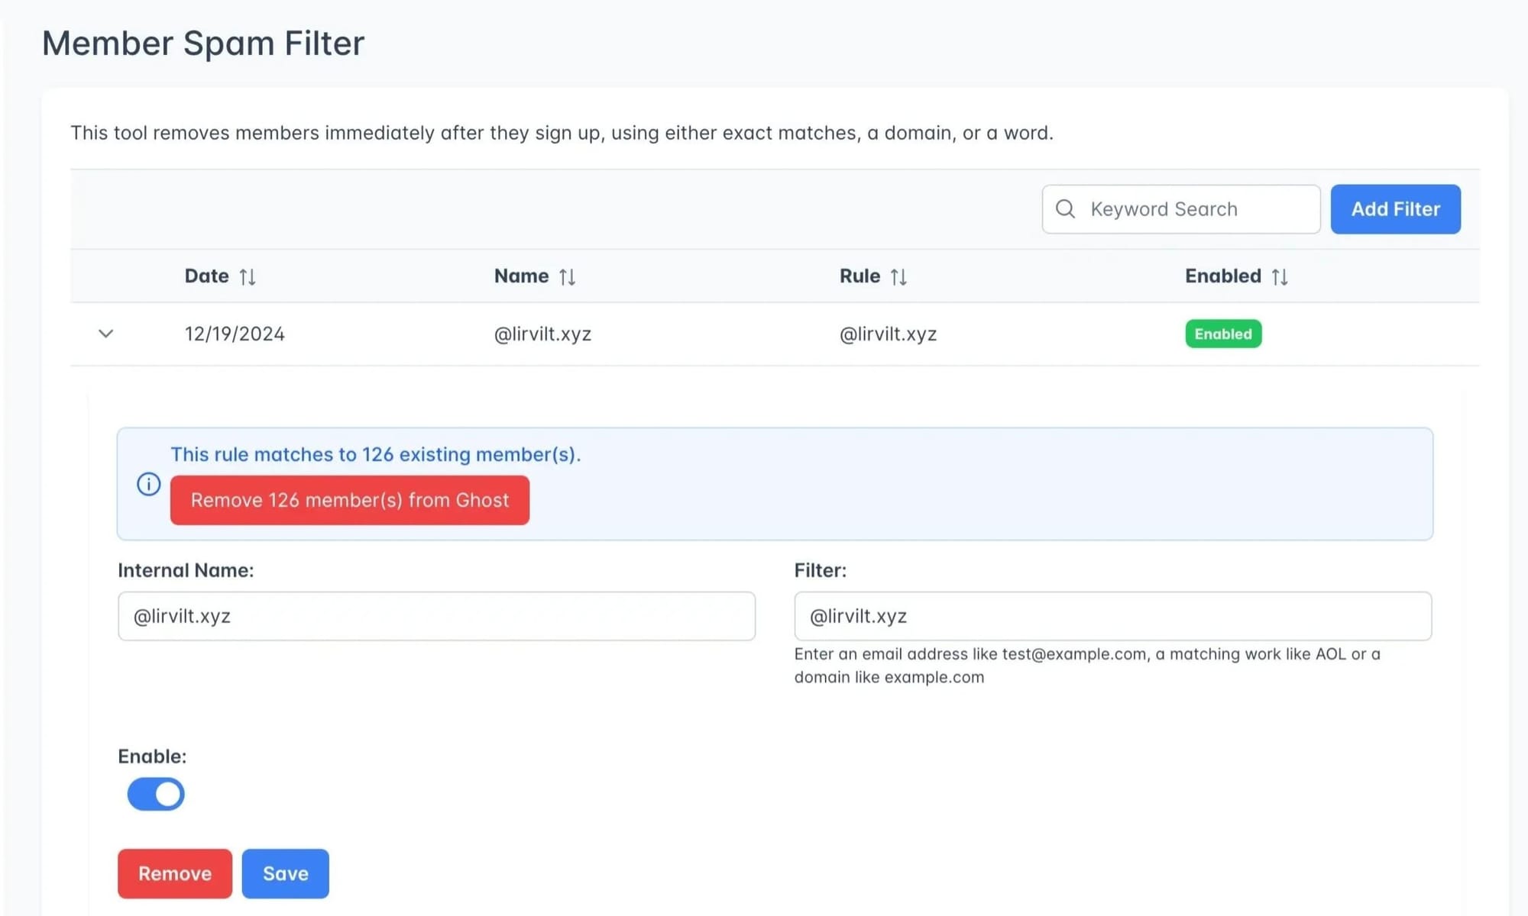
Task: Click the Member Spam Filter heading
Action: click(203, 43)
